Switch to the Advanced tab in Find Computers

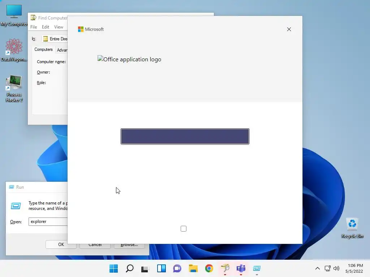tap(62, 50)
